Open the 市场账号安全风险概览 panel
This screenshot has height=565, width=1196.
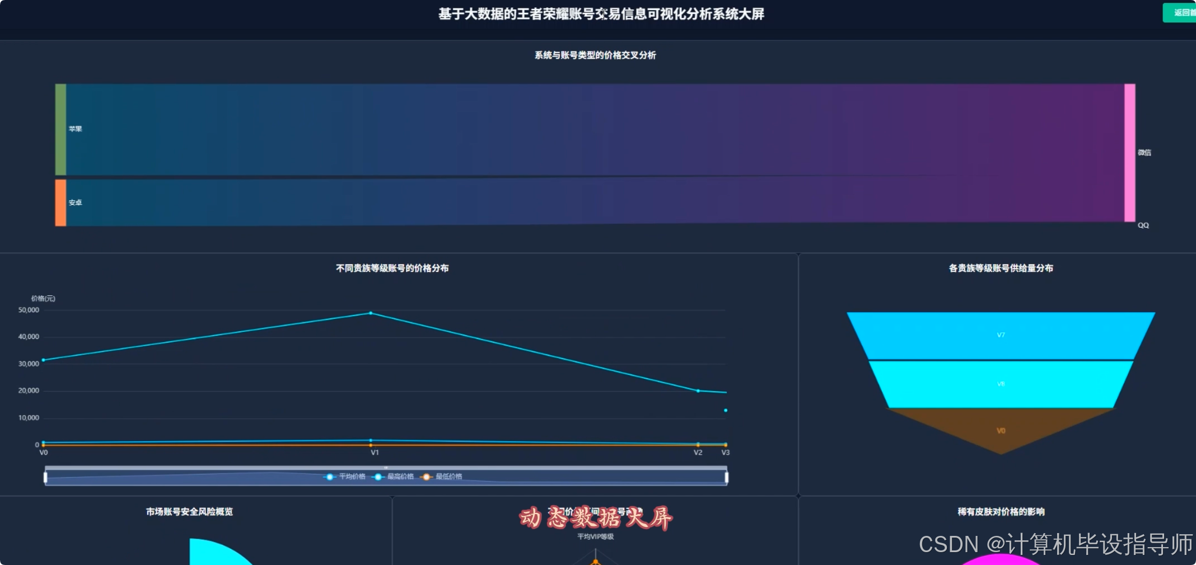point(189,511)
